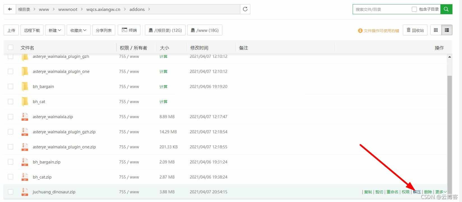Open the 新建 dropdown
The image size is (462, 202).
[55, 30]
